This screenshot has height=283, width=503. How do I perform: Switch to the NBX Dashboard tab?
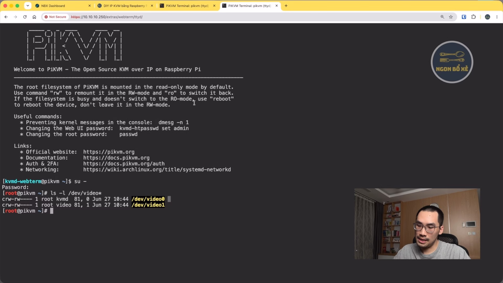tap(63, 6)
